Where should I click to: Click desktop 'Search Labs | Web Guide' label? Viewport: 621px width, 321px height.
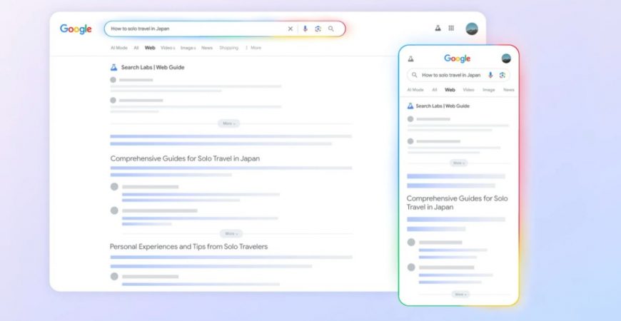click(153, 67)
